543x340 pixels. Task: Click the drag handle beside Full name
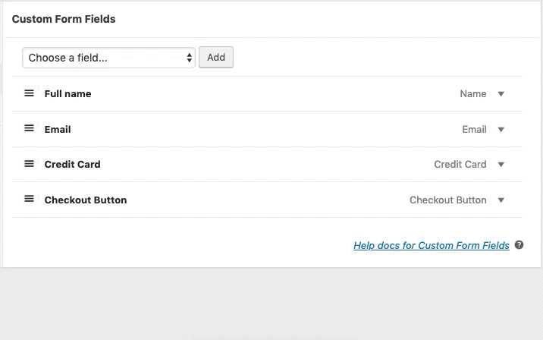(x=29, y=93)
